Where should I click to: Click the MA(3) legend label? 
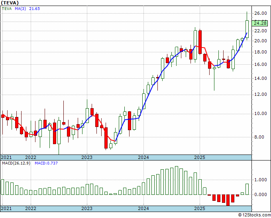20,9
